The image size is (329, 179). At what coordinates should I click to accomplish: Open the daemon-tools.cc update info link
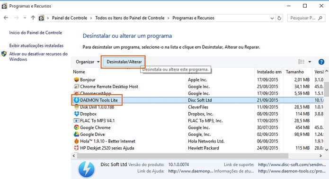click(x=292, y=171)
